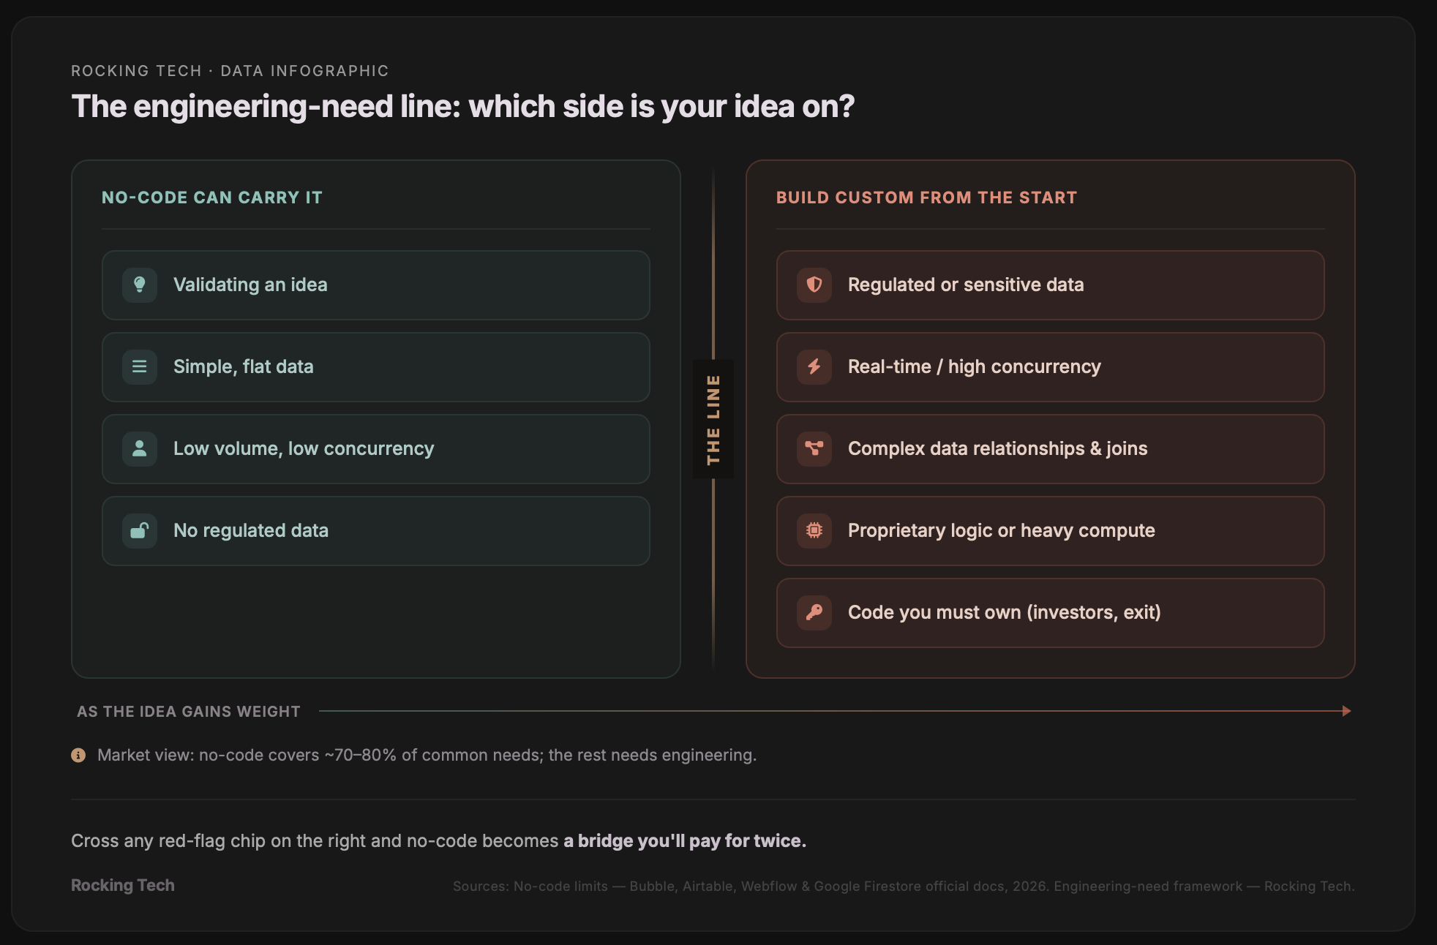Click the NO-CODE CAN CARRY IT heading
Viewport: 1437px width, 945px height.
tap(212, 197)
